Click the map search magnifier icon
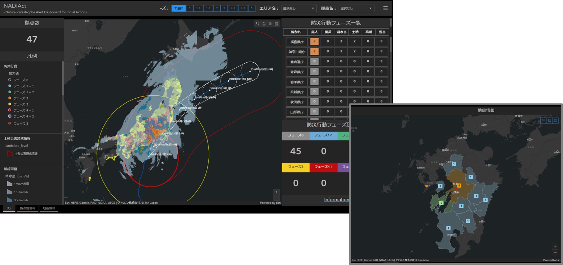 pyautogui.click(x=257, y=24)
